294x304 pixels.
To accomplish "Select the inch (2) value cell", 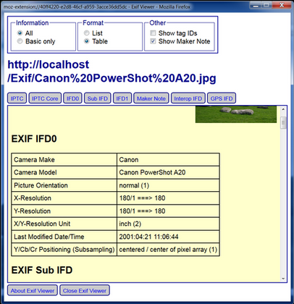I will click(168, 224).
